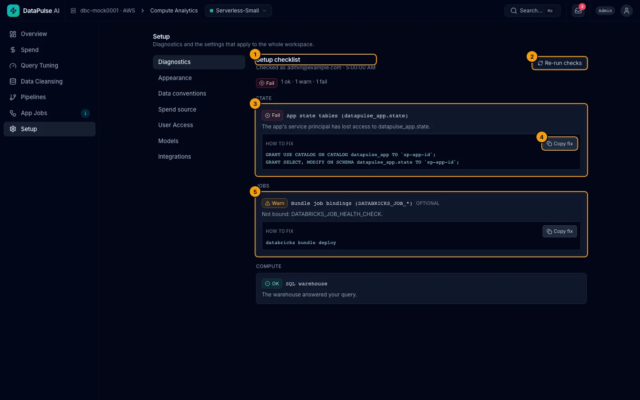Open the Serverless-Small compute dropdown
Viewport: 640px width, 400px height.
(238, 11)
